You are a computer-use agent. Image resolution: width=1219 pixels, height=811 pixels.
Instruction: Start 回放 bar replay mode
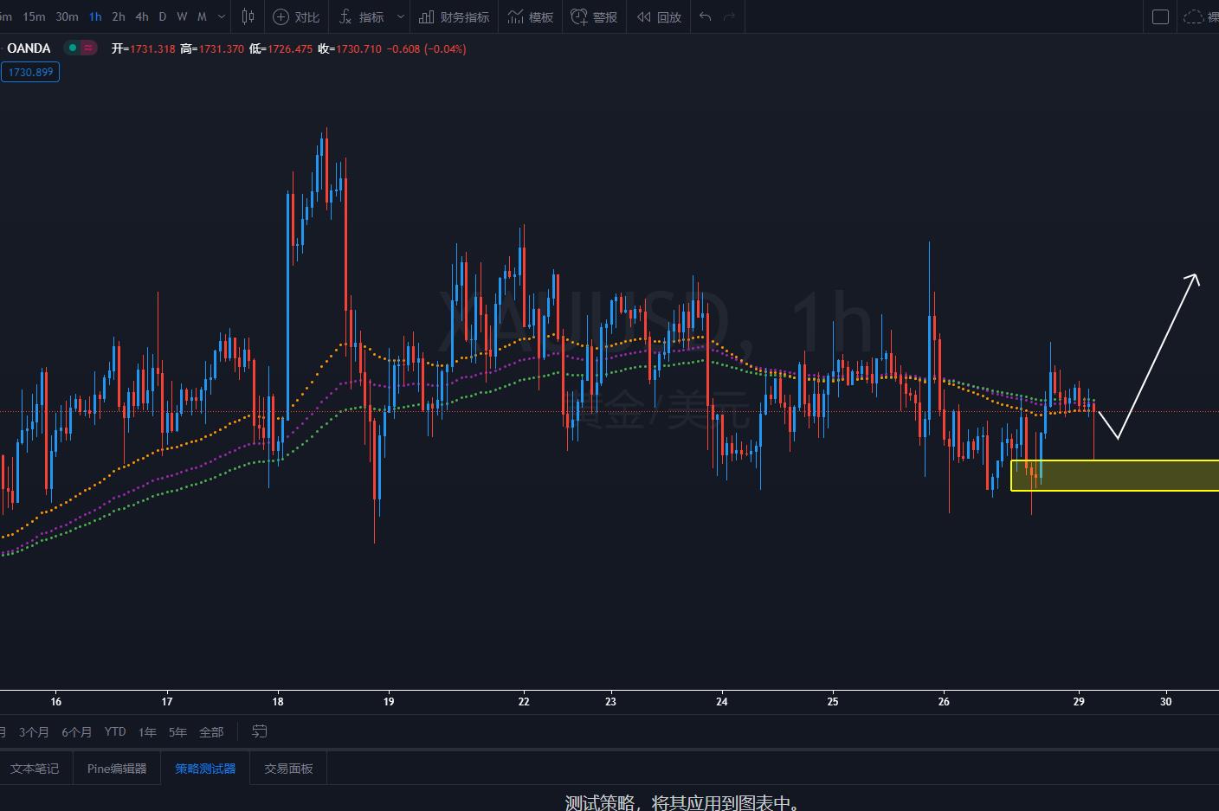tap(659, 16)
